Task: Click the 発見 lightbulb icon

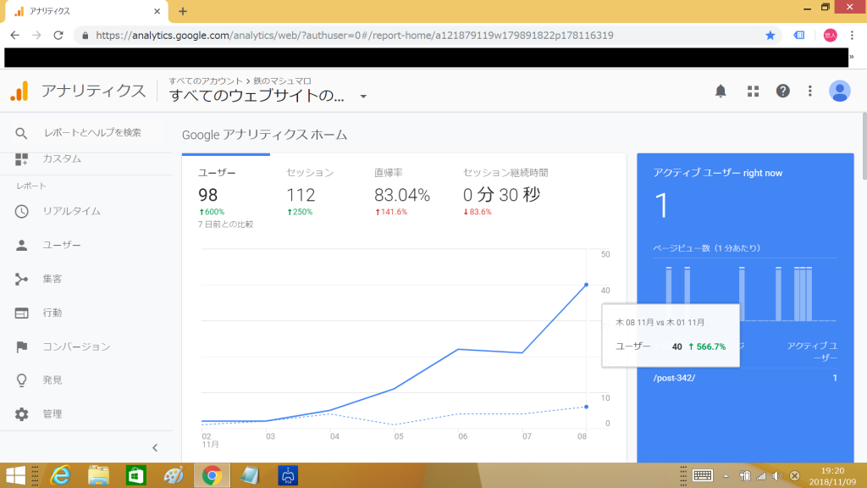Action: click(21, 380)
